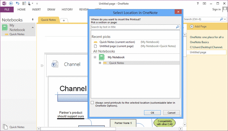Open search scope dropdown arrow
The width and height of the screenshot is (228, 131).
point(225,19)
